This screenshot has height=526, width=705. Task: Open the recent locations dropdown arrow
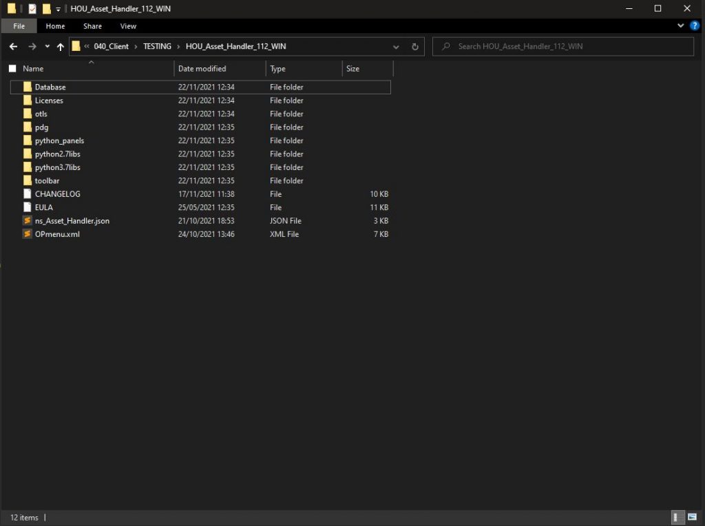(47, 47)
